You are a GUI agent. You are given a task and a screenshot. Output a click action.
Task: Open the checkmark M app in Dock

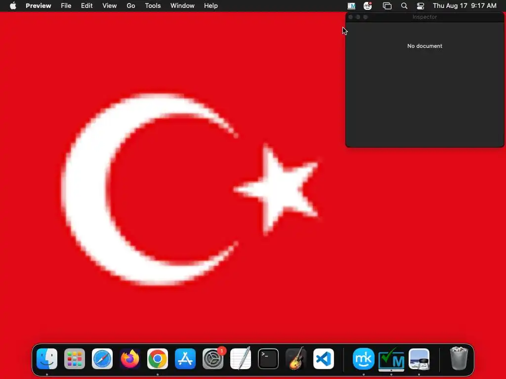(x=391, y=359)
